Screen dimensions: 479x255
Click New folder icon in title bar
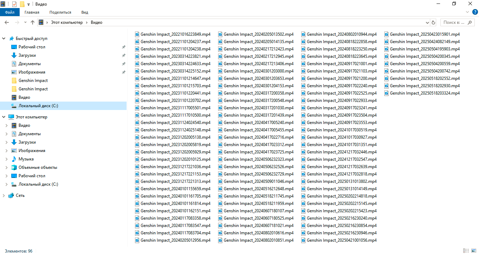tap(22, 4)
